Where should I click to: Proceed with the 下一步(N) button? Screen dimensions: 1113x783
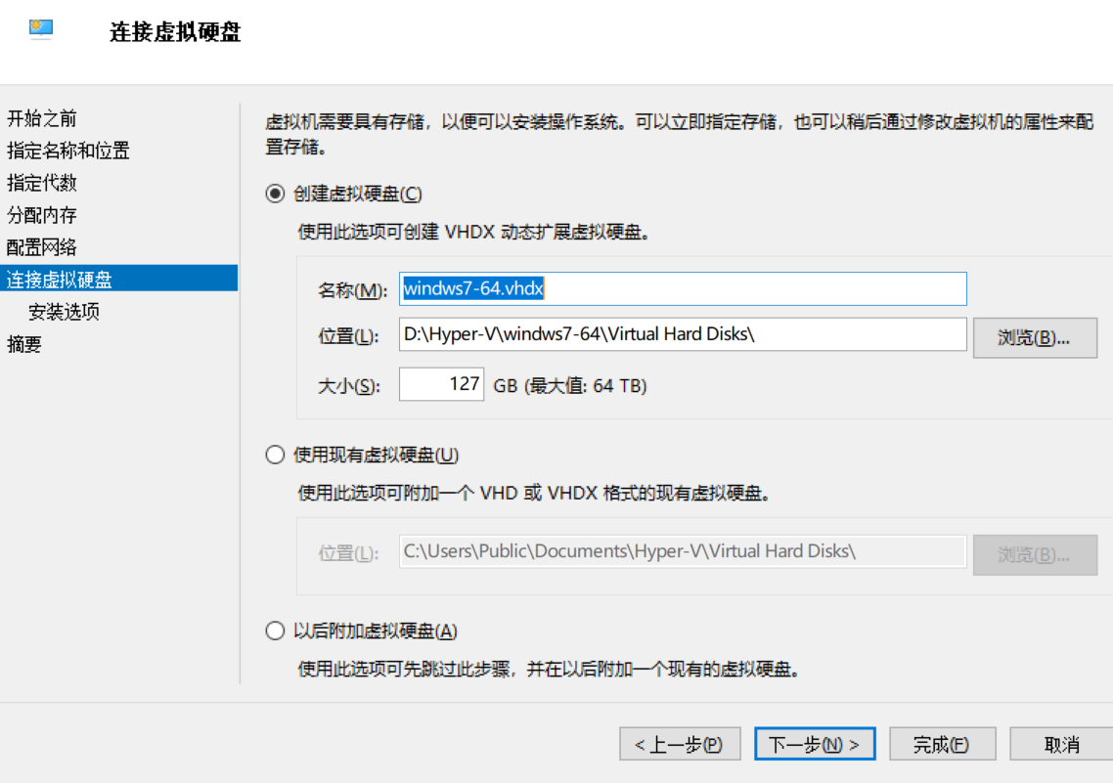pyautogui.click(x=815, y=744)
